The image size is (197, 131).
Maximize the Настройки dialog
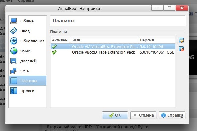click(169, 8)
